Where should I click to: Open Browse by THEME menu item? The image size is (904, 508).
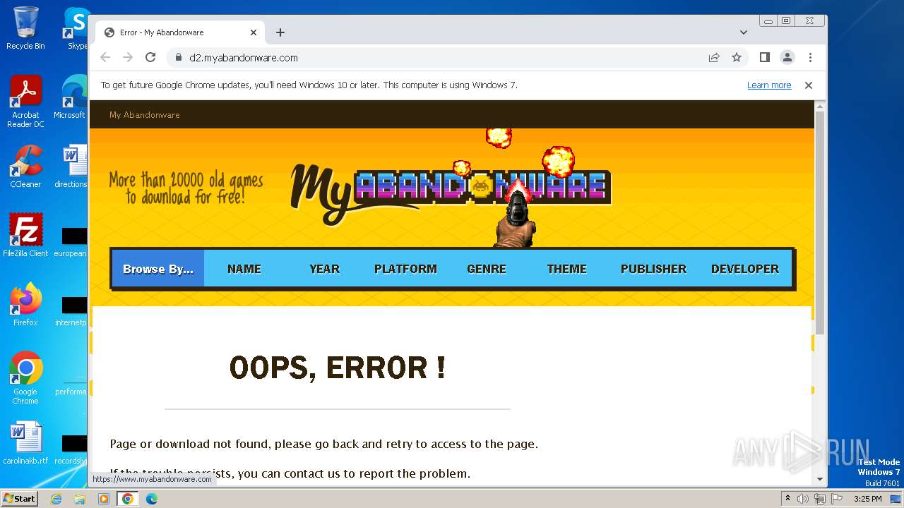pyautogui.click(x=566, y=269)
